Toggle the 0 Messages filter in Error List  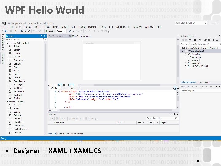click(x=91, y=118)
